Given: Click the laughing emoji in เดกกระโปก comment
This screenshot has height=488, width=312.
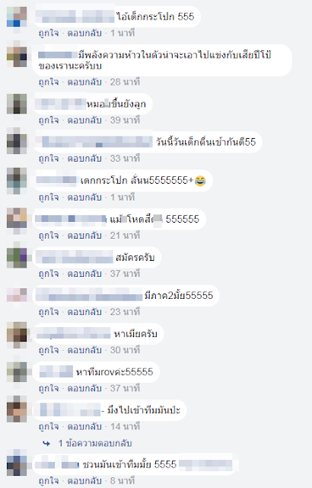Looking at the screenshot, I should coord(200,181).
